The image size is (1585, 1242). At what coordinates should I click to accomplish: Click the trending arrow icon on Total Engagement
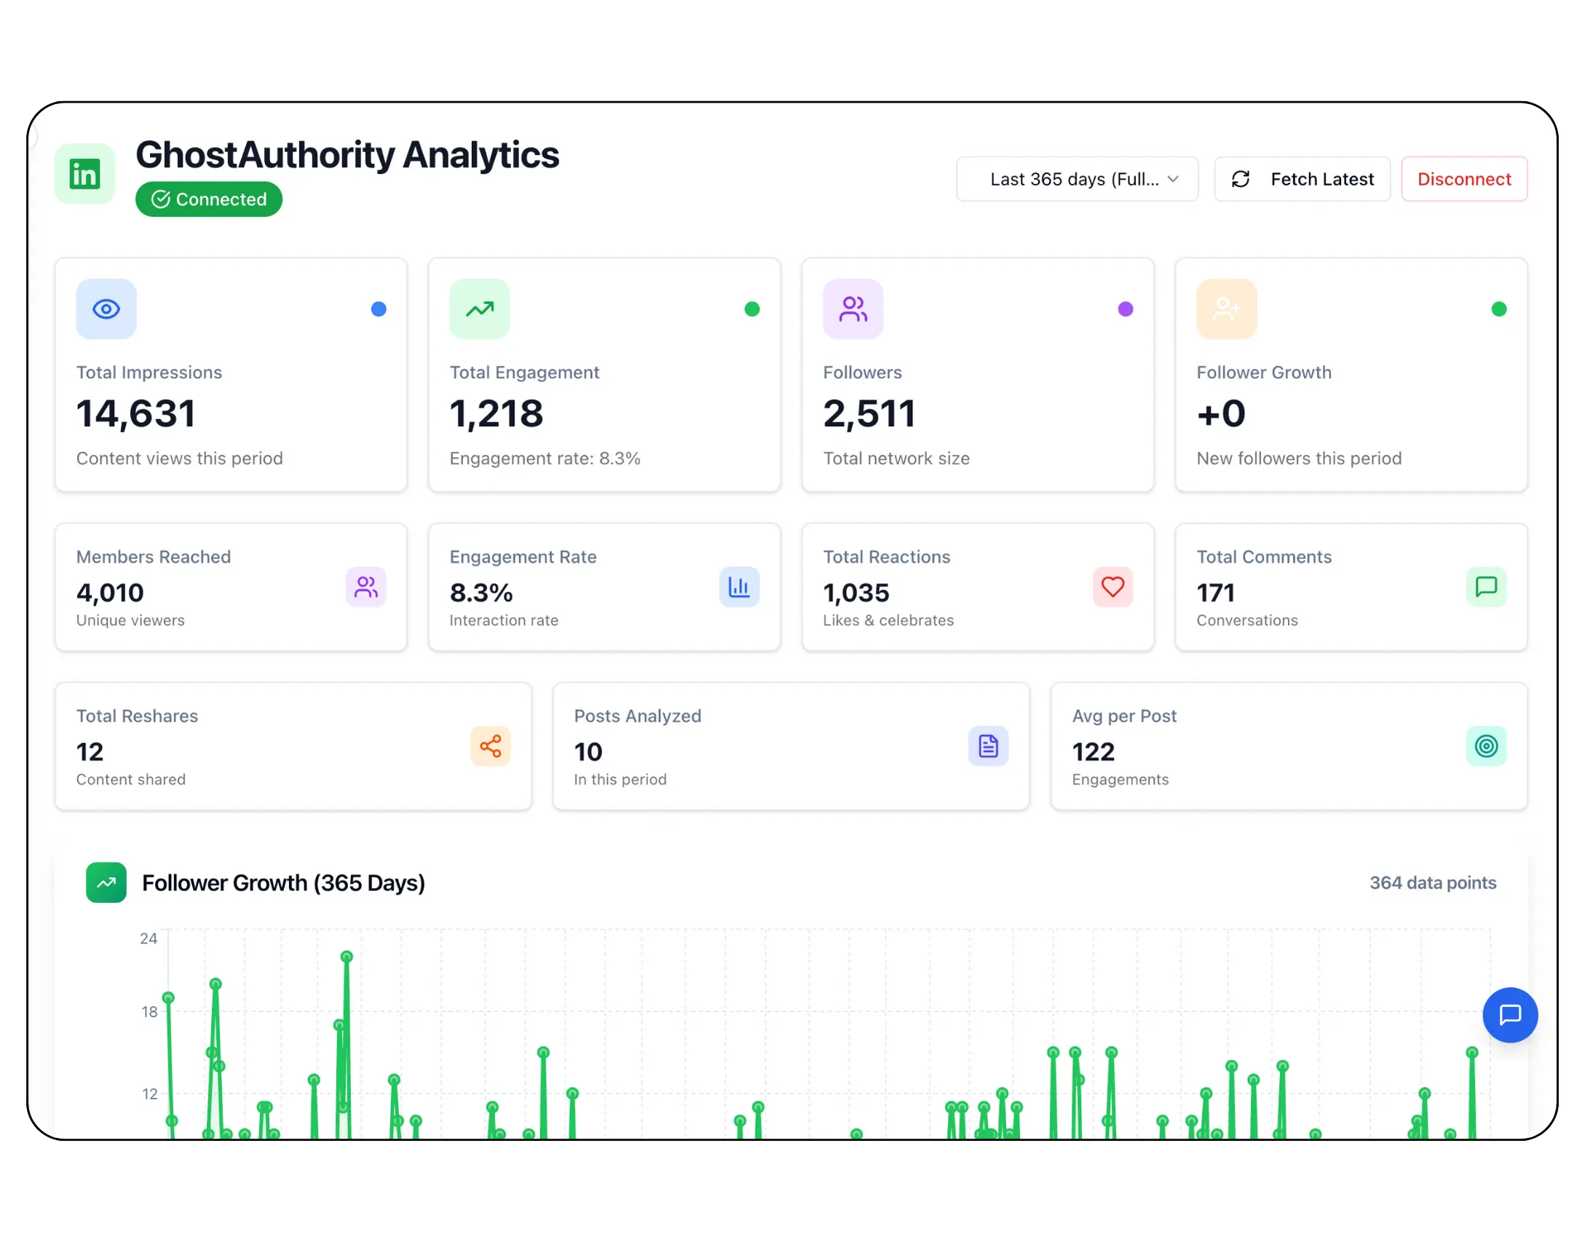click(x=480, y=309)
